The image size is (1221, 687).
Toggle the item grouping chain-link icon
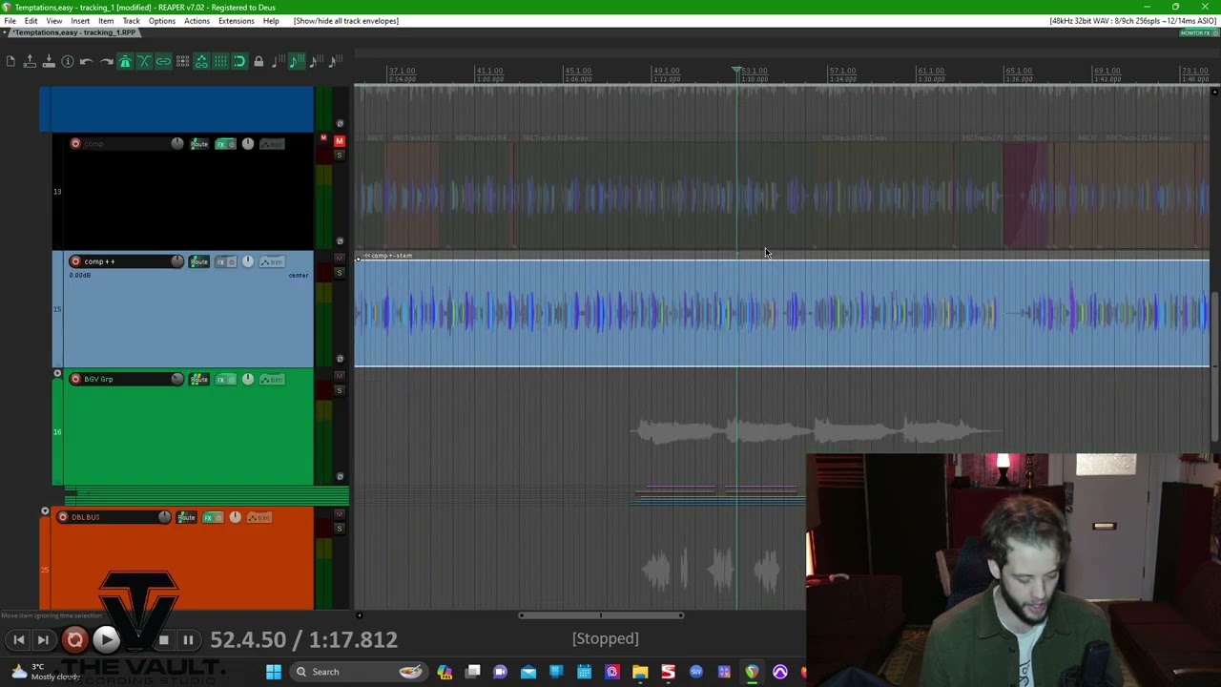pyautogui.click(x=163, y=61)
